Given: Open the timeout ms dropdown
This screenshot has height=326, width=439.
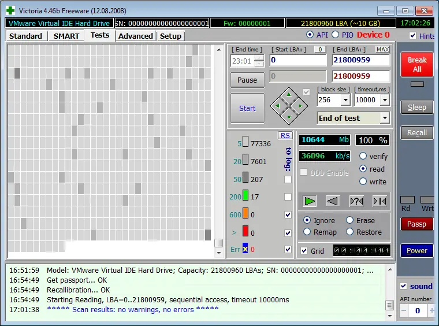Looking at the screenshot, I should (385, 99).
